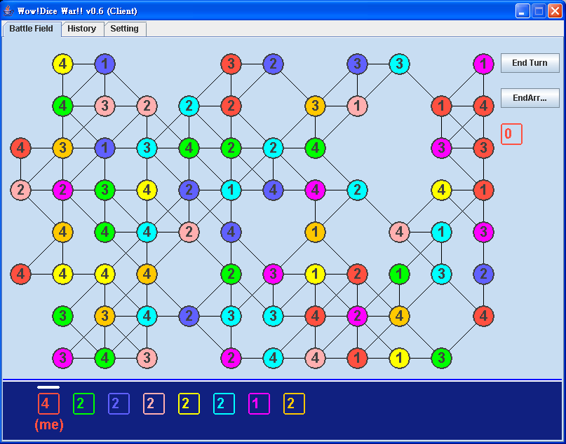Select the blue circle node numbered 3
This screenshot has width=566, height=444.
coord(357,64)
